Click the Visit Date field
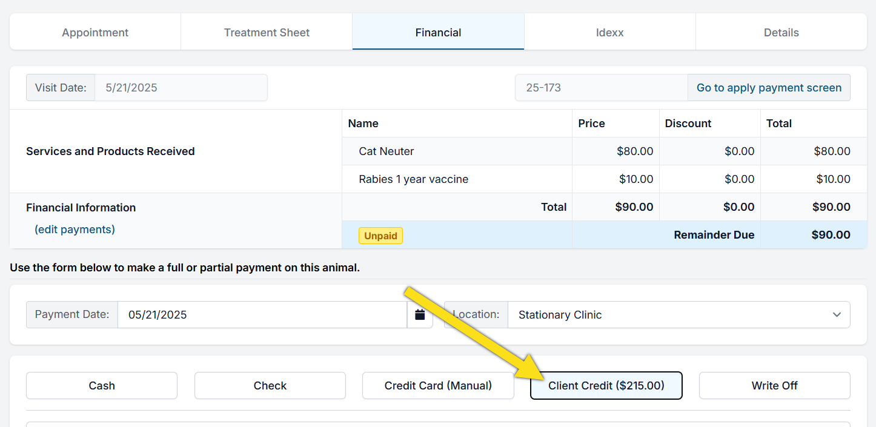The width and height of the screenshot is (876, 427). pyautogui.click(x=181, y=88)
